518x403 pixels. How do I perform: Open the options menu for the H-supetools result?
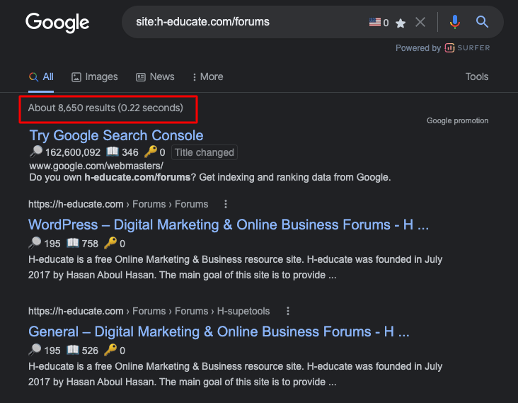coord(288,311)
